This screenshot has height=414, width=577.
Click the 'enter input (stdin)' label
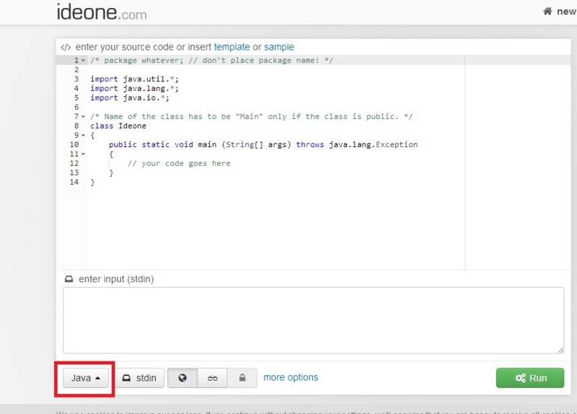(x=116, y=279)
